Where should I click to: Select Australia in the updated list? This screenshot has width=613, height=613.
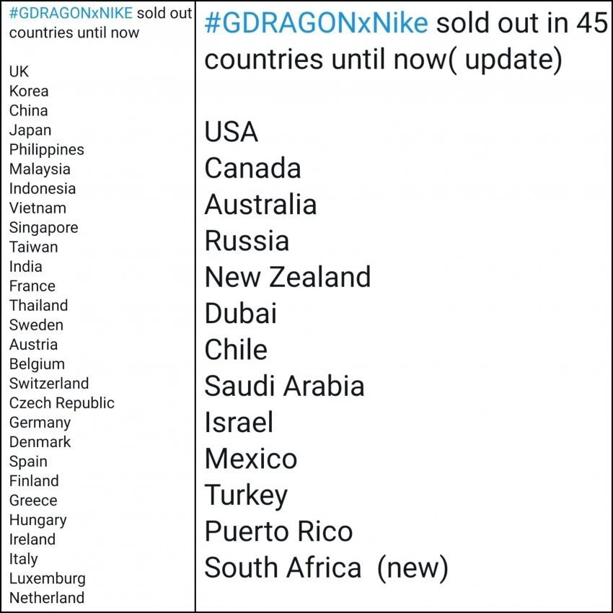click(260, 205)
